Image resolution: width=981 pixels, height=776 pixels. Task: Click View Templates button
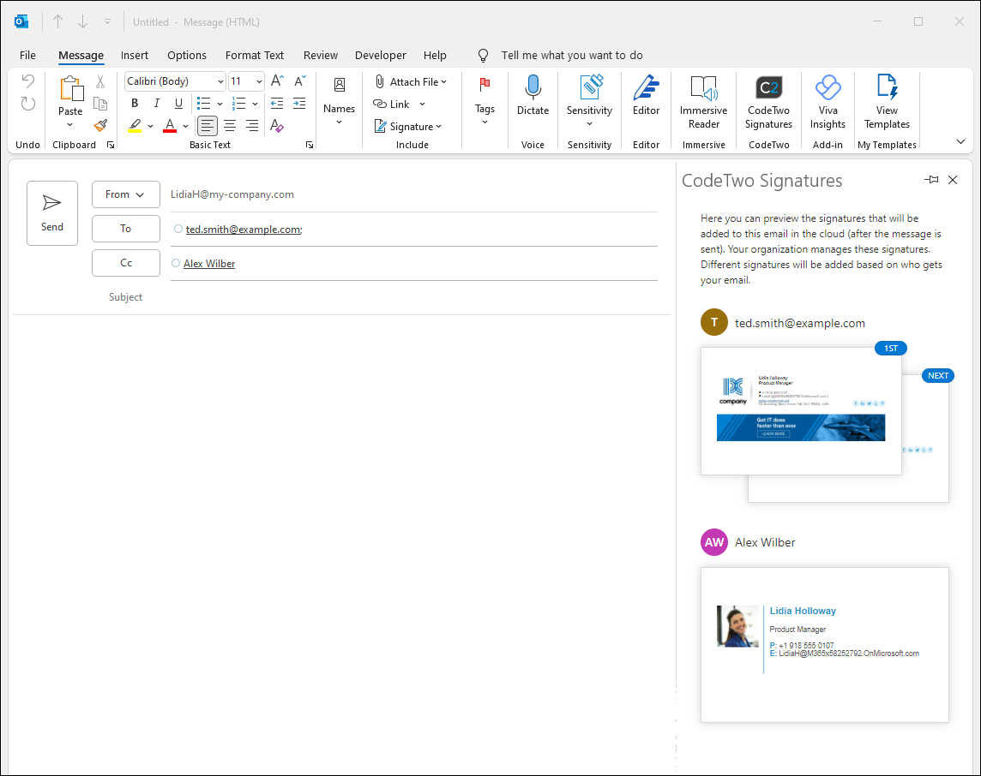pyautogui.click(x=888, y=102)
